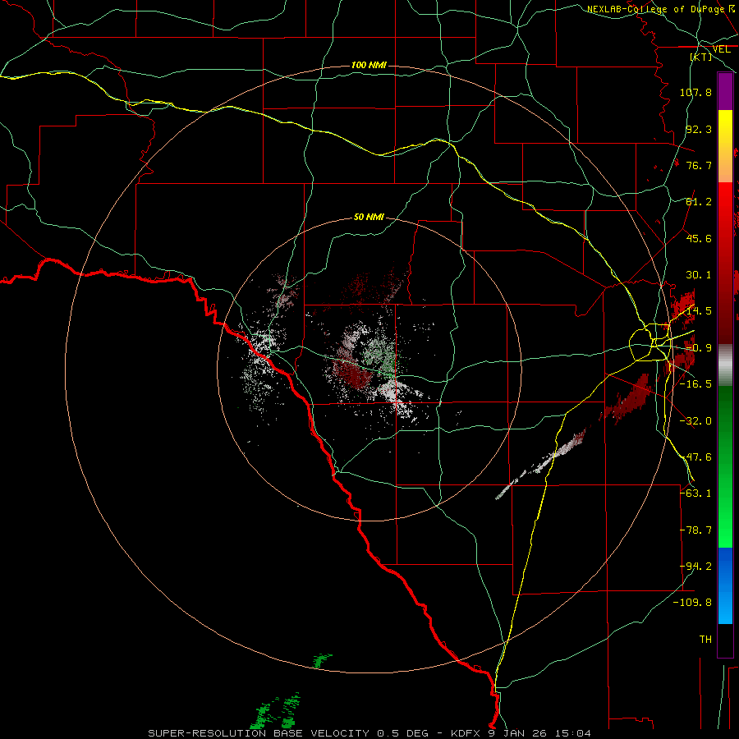
Task: Click the VEL legend title
Action: point(721,49)
